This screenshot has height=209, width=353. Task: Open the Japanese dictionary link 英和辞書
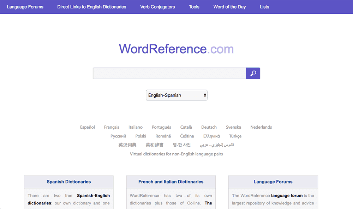[155, 145]
